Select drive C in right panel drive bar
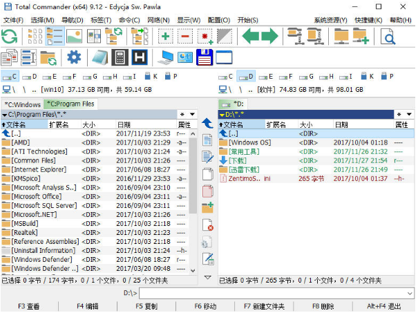Screen dimensions: 418x313 click(x=226, y=77)
